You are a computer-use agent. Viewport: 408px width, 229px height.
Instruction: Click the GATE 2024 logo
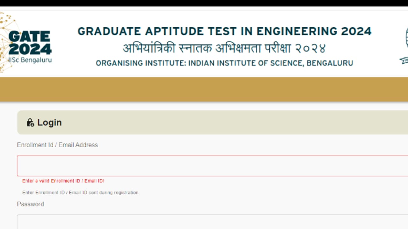tap(30, 43)
